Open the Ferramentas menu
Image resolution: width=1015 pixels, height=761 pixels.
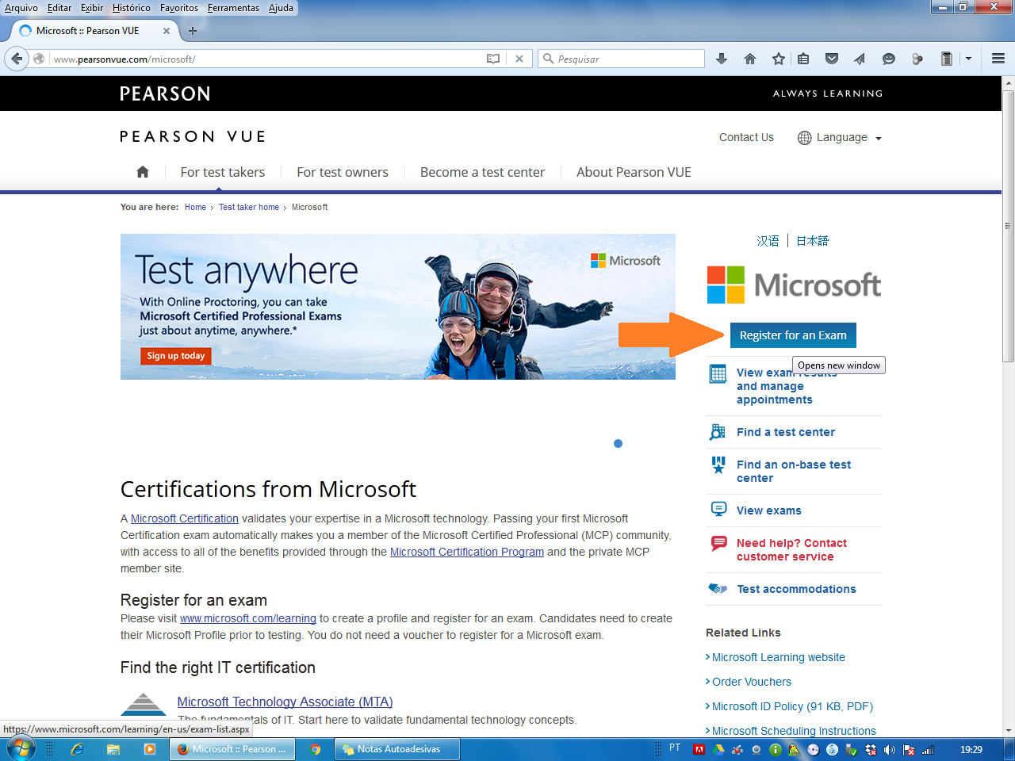(233, 8)
